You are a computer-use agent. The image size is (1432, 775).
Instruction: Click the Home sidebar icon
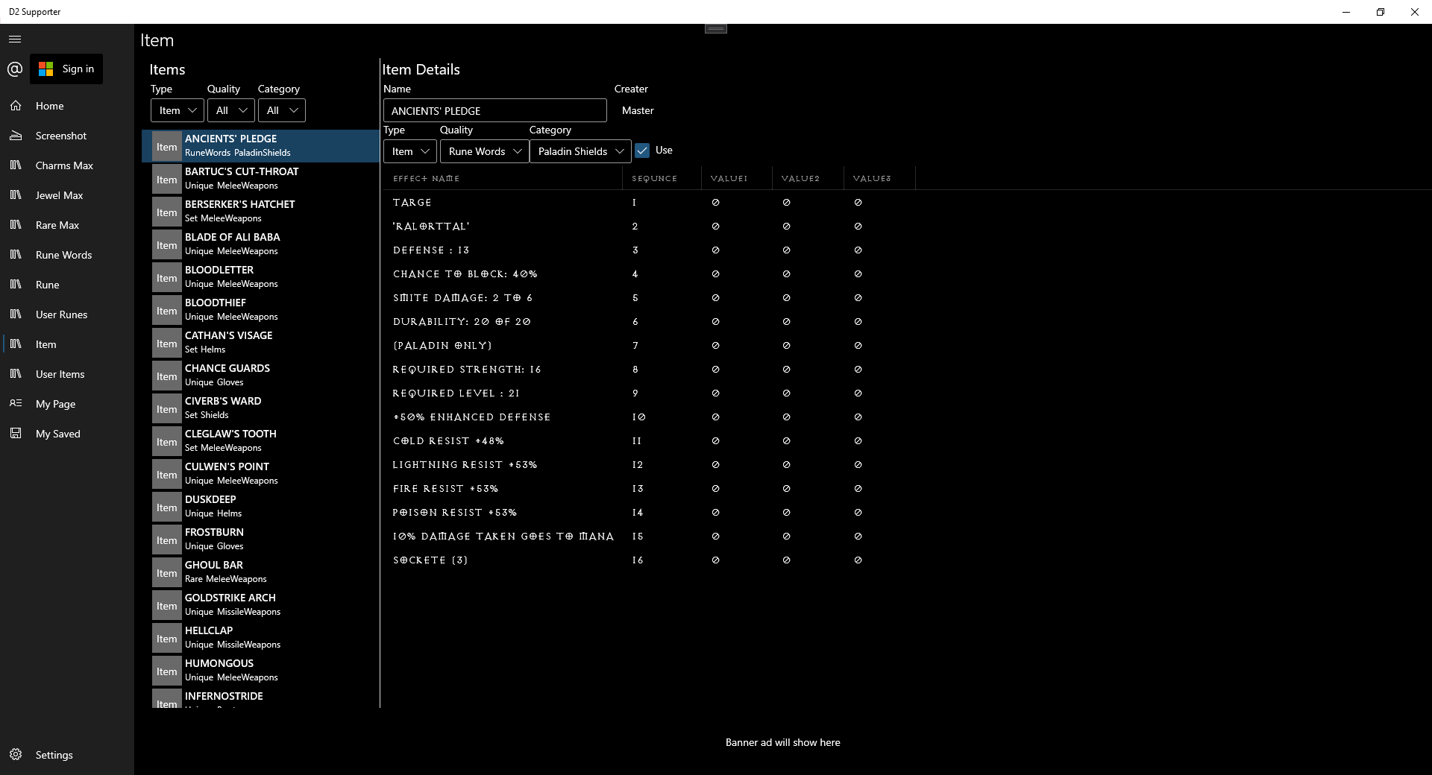16,106
